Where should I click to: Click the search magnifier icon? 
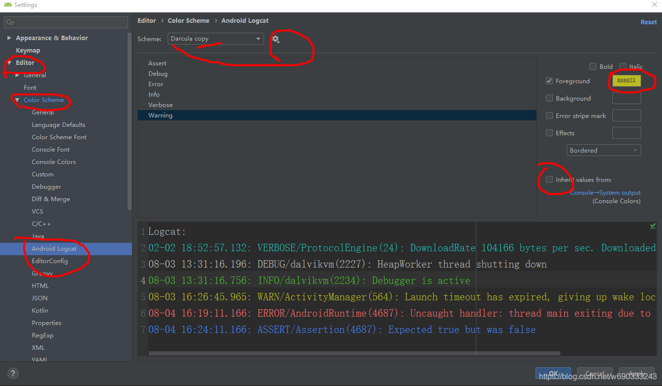(10, 22)
